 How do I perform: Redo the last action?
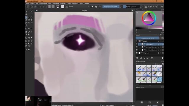point(44,6)
